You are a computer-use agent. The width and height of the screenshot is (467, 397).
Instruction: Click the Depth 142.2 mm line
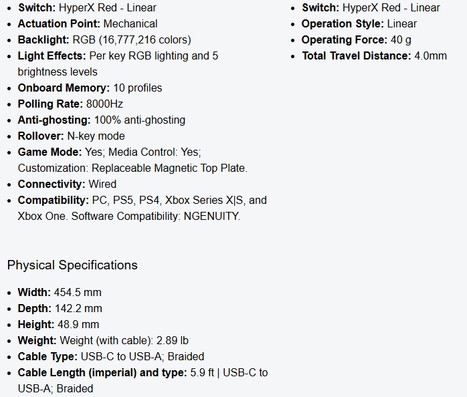tap(60, 309)
